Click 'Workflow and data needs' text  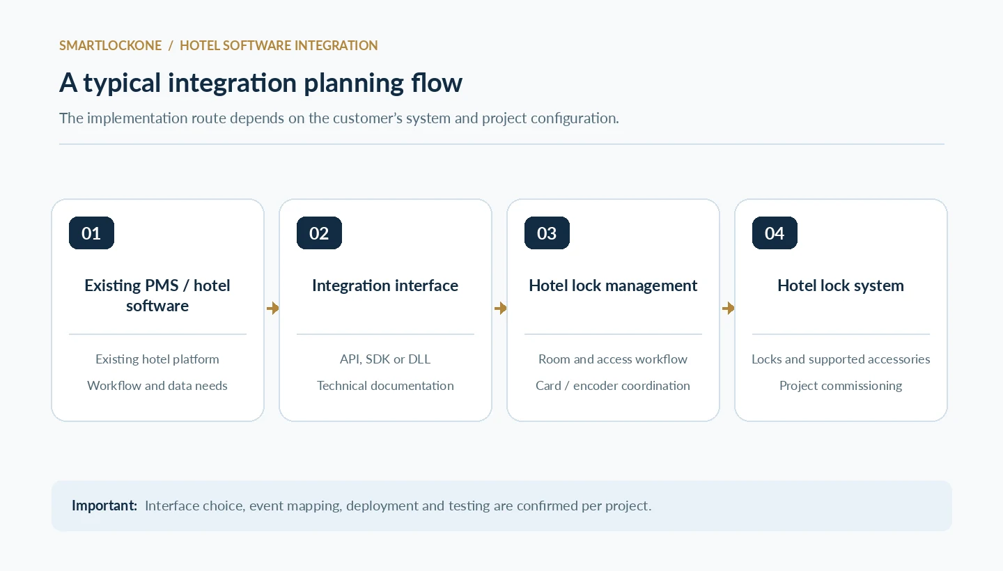click(157, 386)
